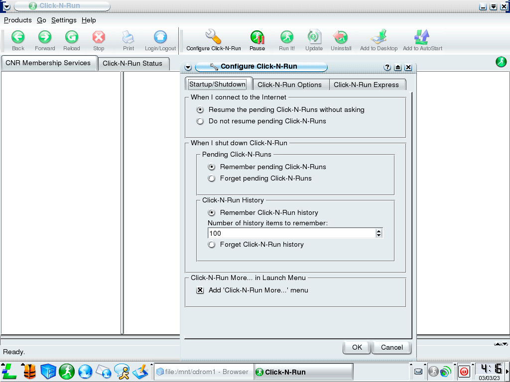Open the Lindows L launch menu

coord(9,372)
